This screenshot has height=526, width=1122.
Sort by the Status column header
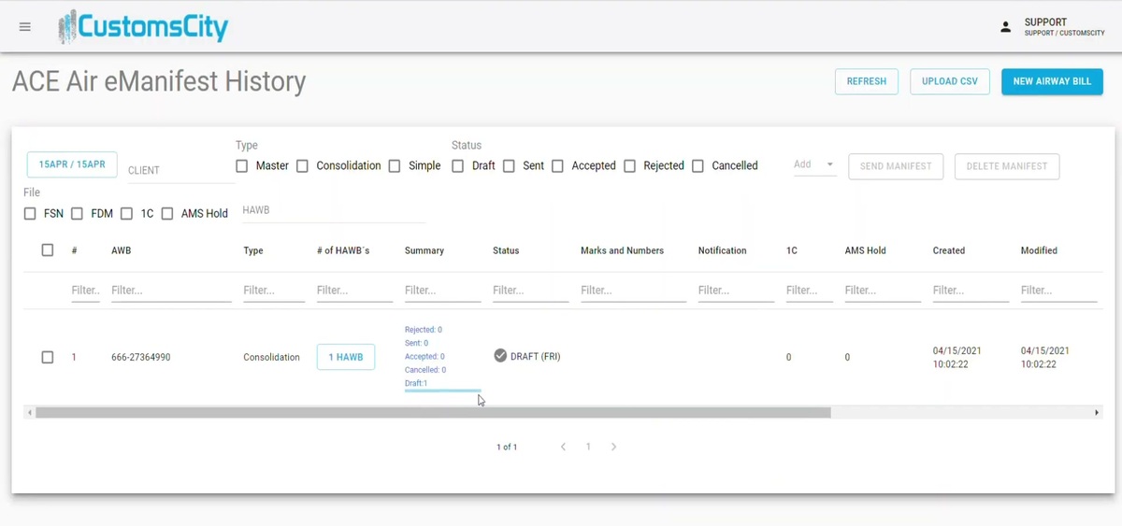pyautogui.click(x=506, y=250)
